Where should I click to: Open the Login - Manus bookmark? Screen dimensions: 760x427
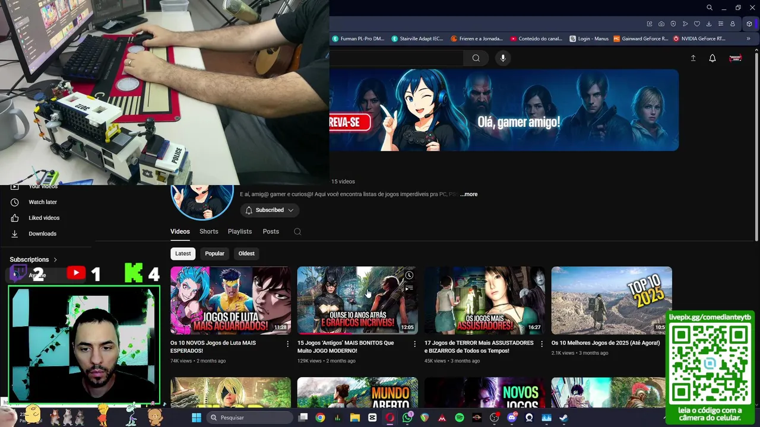(589, 39)
